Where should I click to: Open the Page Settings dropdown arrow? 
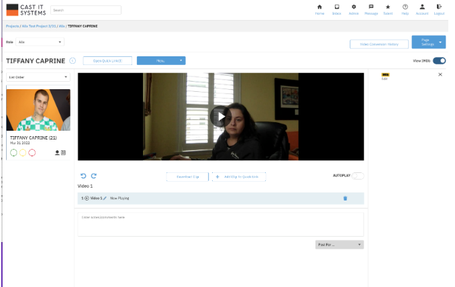440,42
